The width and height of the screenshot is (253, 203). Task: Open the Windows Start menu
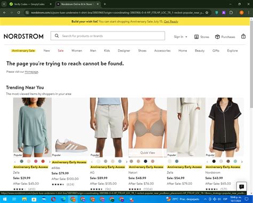click(5, 199)
